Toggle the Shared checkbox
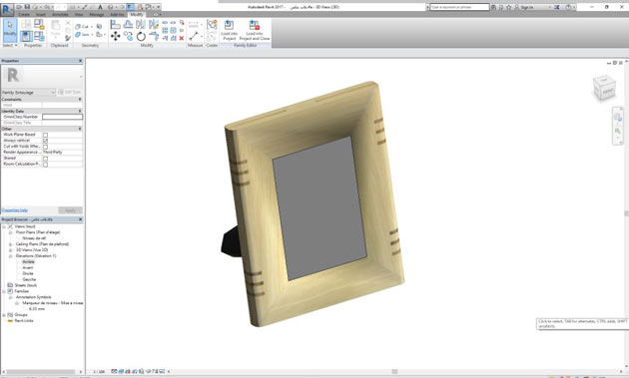The width and height of the screenshot is (629, 378). click(x=45, y=159)
